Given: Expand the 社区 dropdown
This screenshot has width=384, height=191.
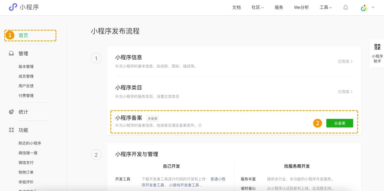Looking at the screenshot, I should click(x=257, y=7).
